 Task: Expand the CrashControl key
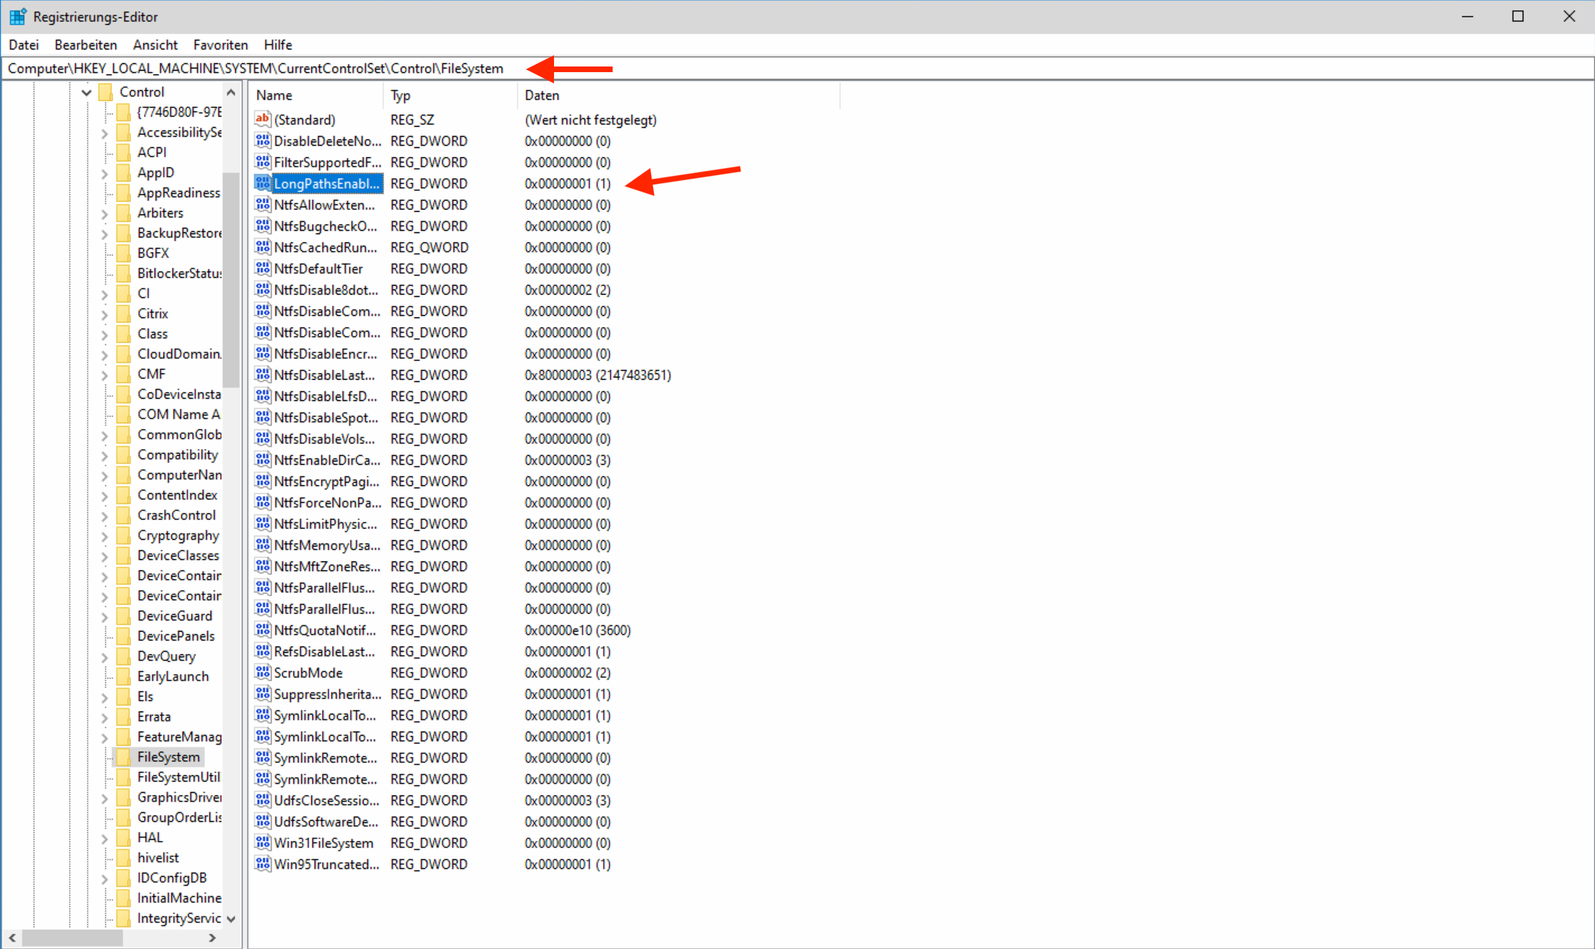coord(104,516)
